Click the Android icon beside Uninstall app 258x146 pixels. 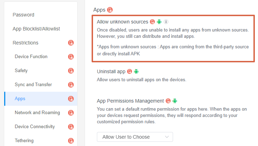click(136, 71)
